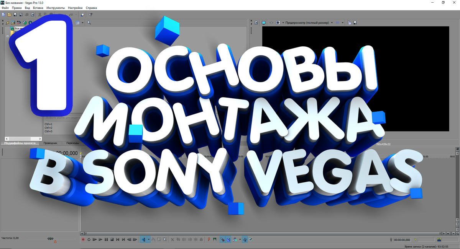
Task: Click the What's This help icon
Action: pos(90,15)
